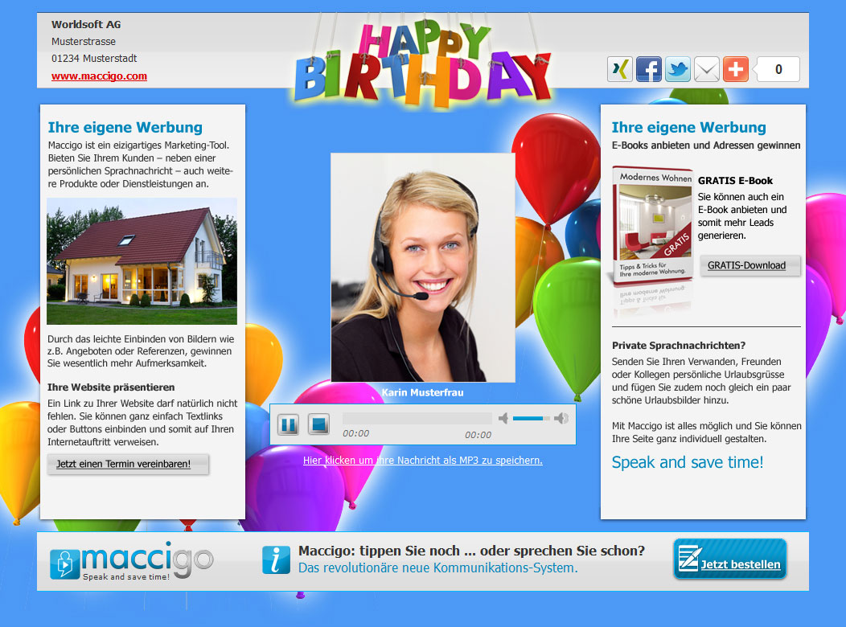Click the link to save message as MP3
Screen dimensions: 846x627
pyautogui.click(x=422, y=461)
